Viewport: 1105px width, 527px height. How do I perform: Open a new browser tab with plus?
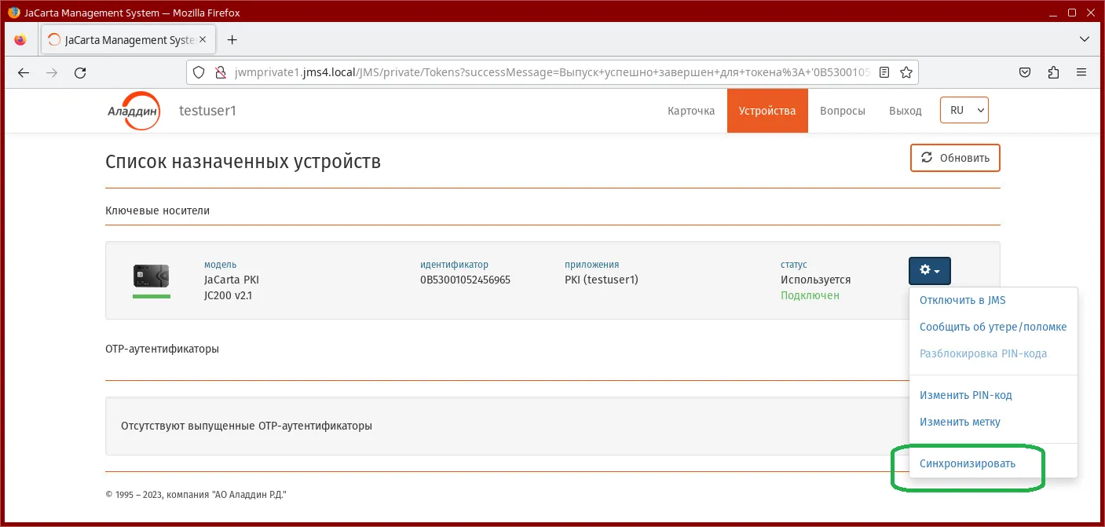pos(232,39)
